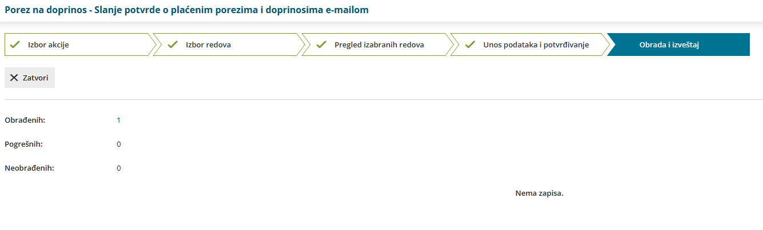Click checkmark beside Unos podataka i potvrđivanje

(470, 45)
